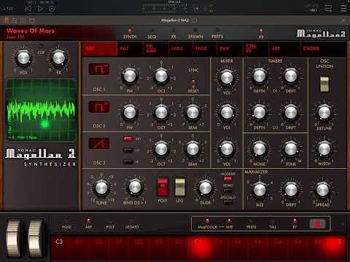Toggle the LEGATO button
Viewport: 350px width, 262px height.
click(132, 224)
